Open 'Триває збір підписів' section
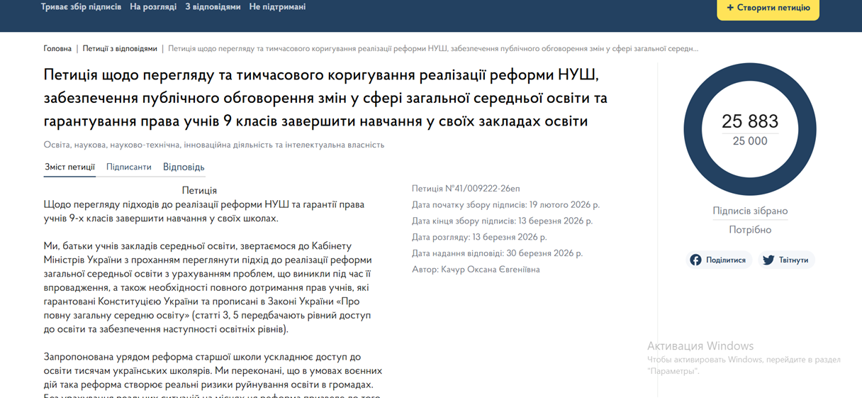 coord(81,7)
